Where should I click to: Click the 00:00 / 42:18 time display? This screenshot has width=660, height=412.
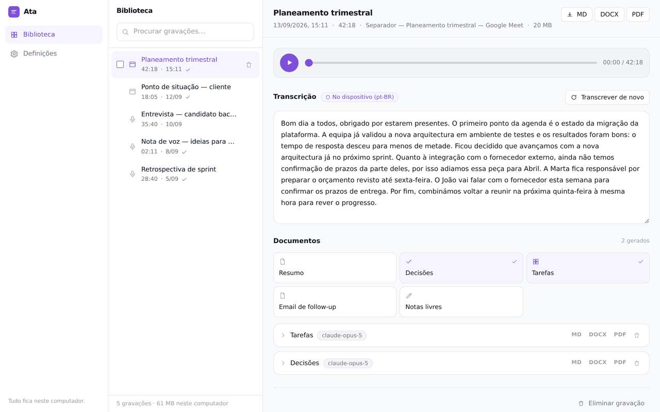point(623,62)
